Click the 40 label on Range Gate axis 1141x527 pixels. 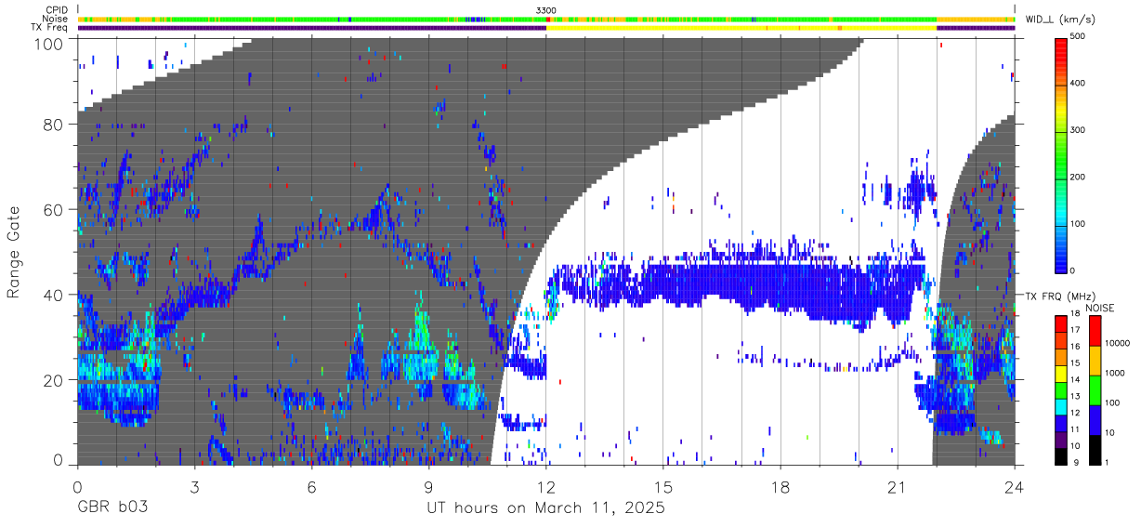click(55, 296)
